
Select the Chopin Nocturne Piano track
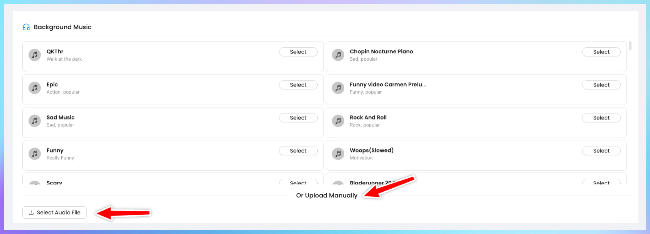coord(601,52)
